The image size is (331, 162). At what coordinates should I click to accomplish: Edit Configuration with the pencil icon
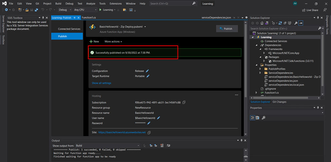[147, 71]
